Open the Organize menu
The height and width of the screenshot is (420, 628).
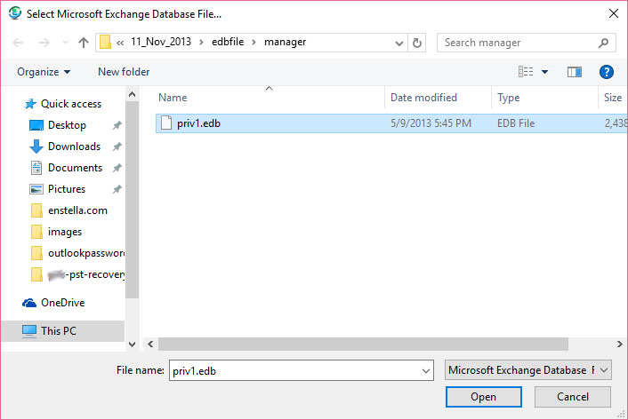[x=44, y=72]
